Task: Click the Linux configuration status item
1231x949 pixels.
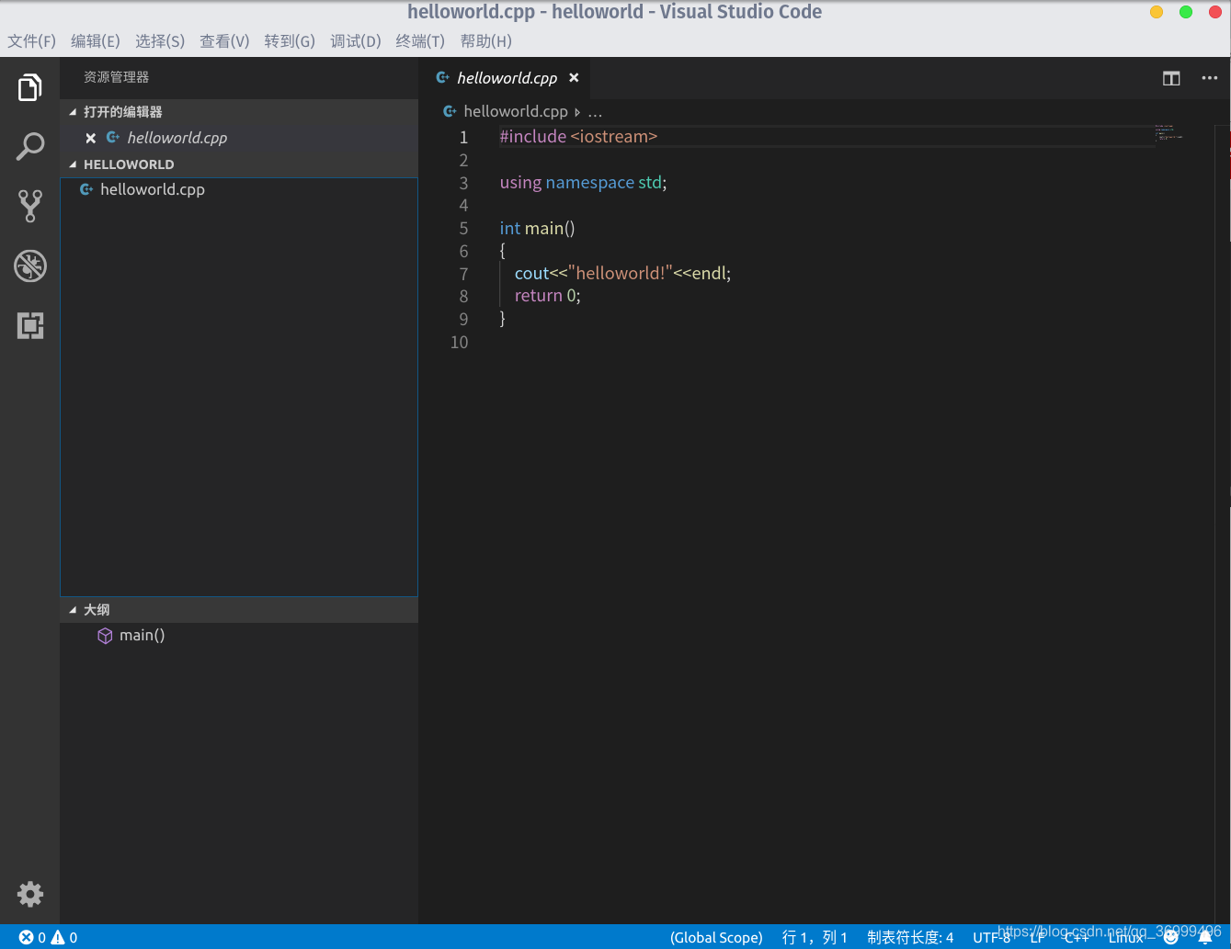Action: [x=1125, y=937]
